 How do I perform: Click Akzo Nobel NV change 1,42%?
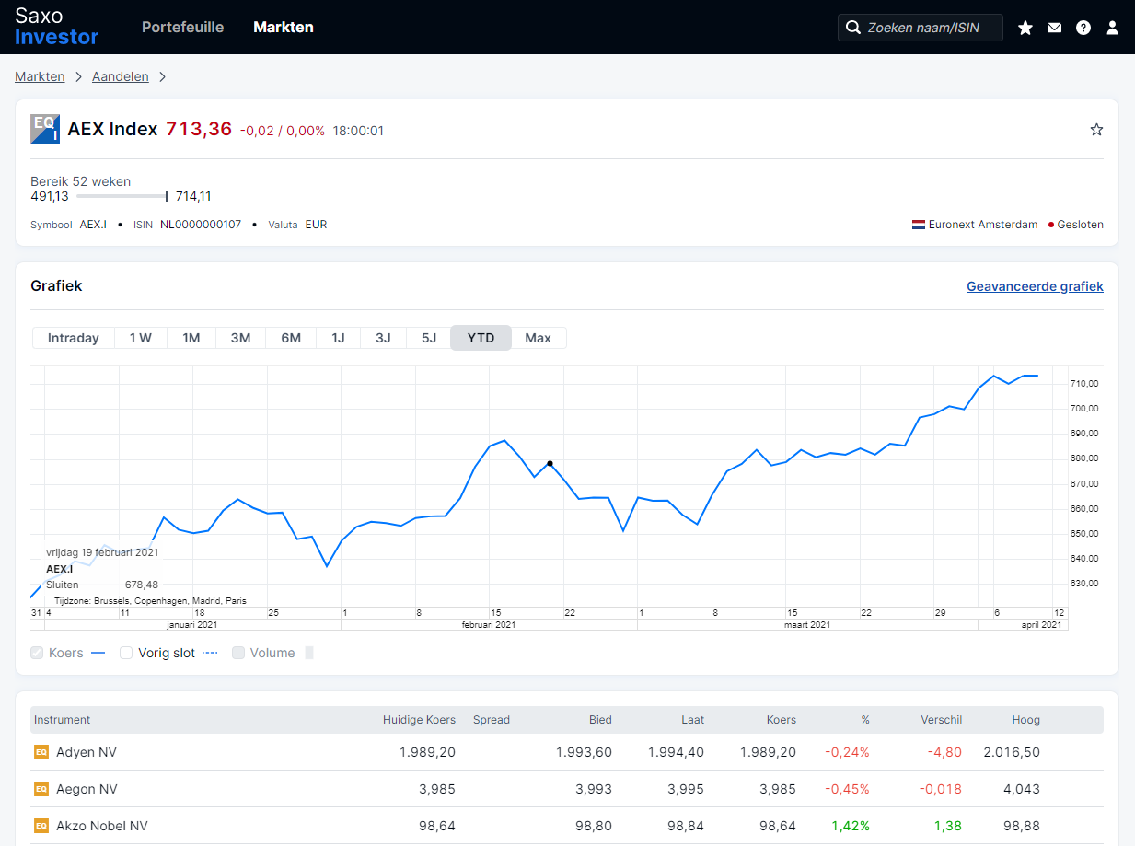[x=851, y=826]
